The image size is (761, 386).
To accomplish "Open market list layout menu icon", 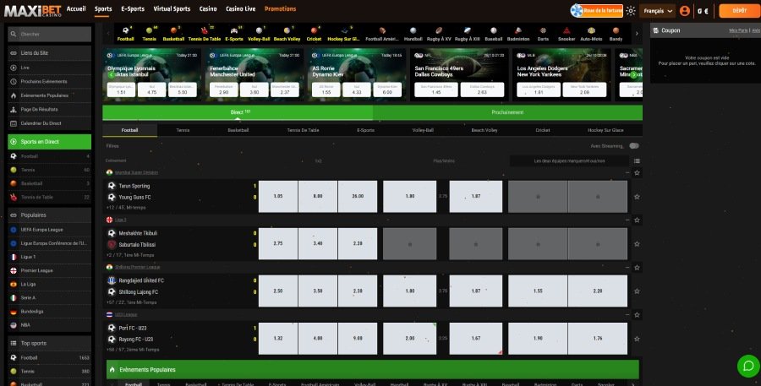I will [x=637, y=161].
